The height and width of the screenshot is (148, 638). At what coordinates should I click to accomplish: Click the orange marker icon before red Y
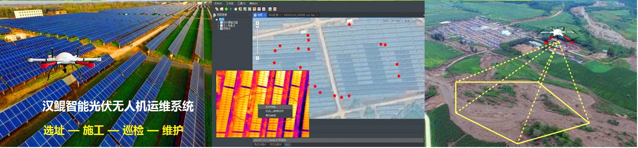254,9
